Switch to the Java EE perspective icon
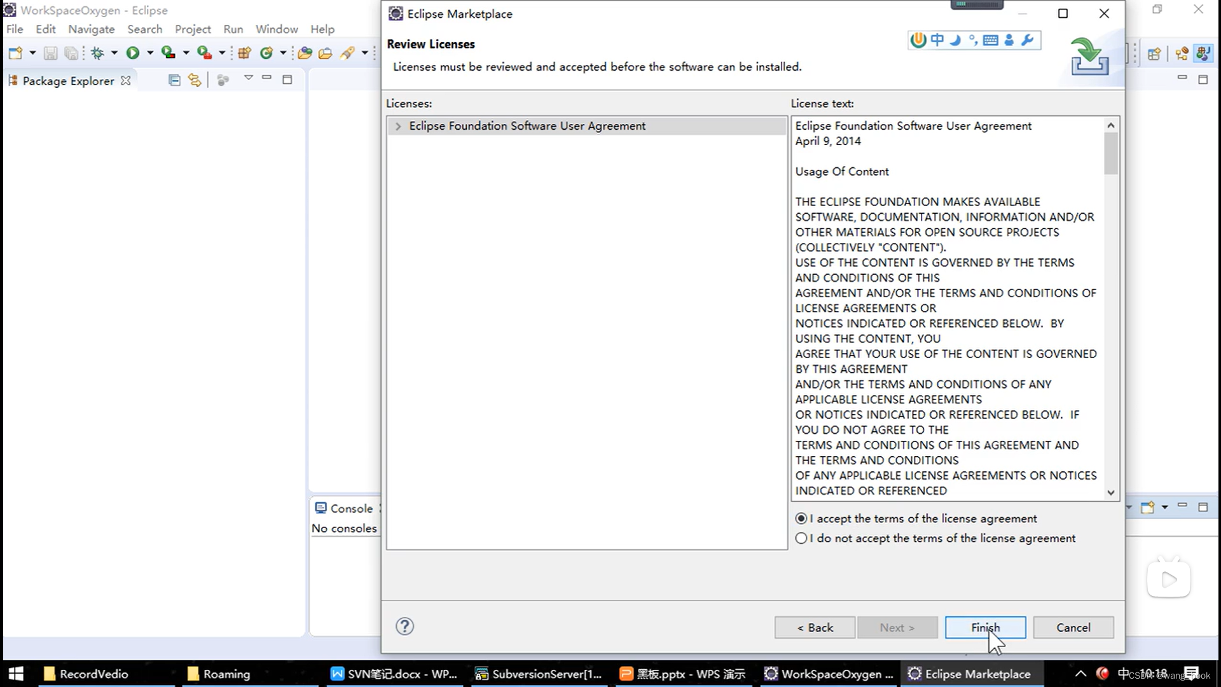 click(x=1182, y=54)
